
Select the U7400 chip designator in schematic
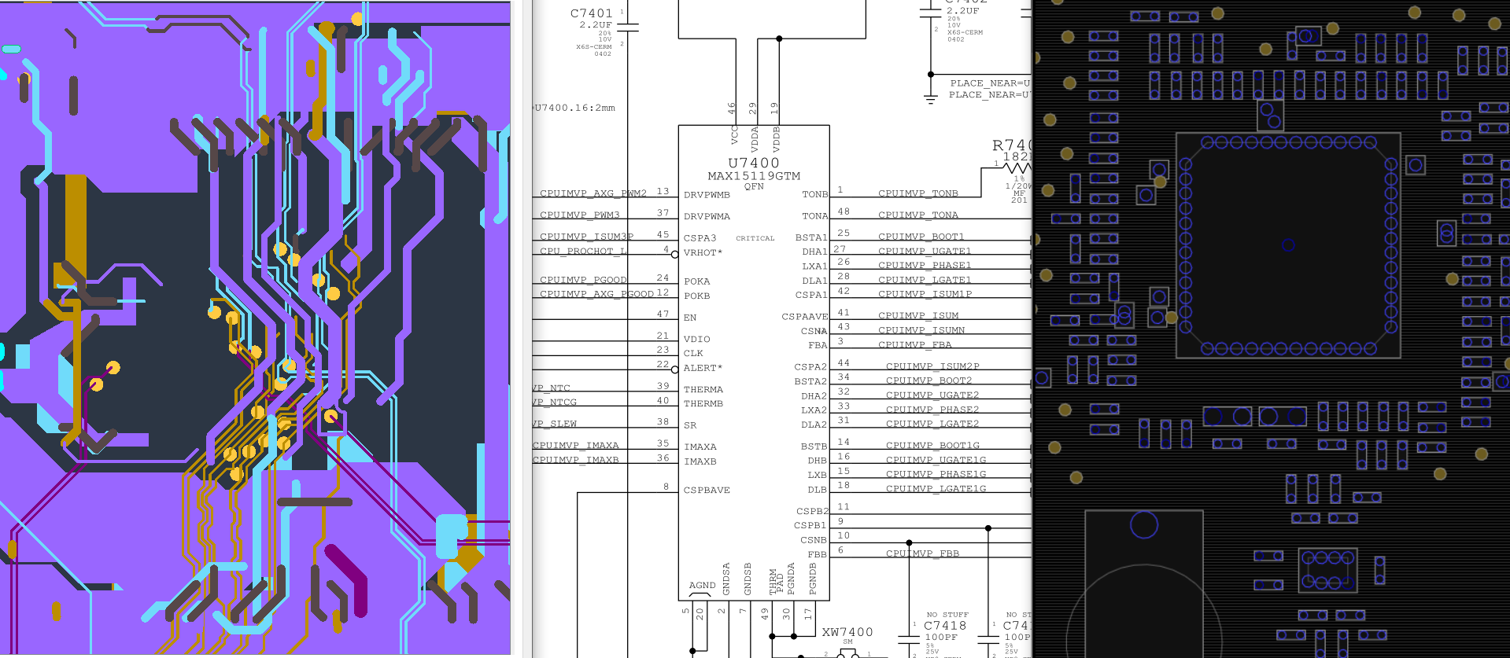[753, 163]
